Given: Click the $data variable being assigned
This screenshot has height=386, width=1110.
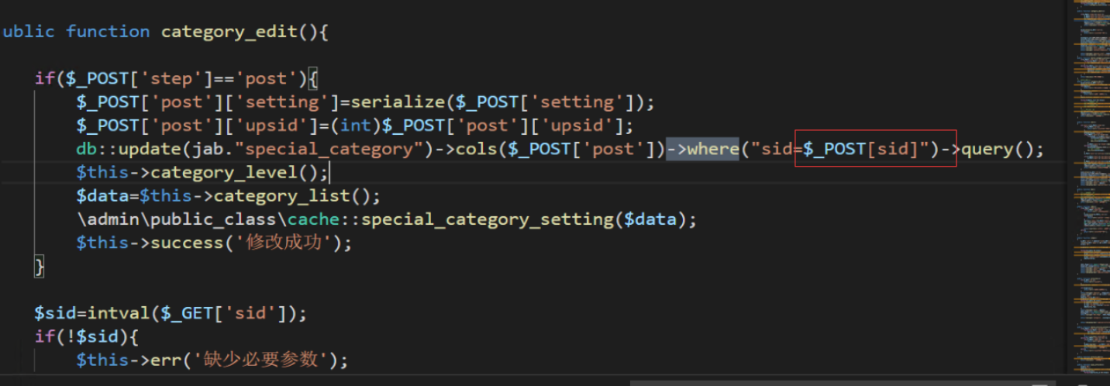Looking at the screenshot, I should pyautogui.click(x=102, y=195).
